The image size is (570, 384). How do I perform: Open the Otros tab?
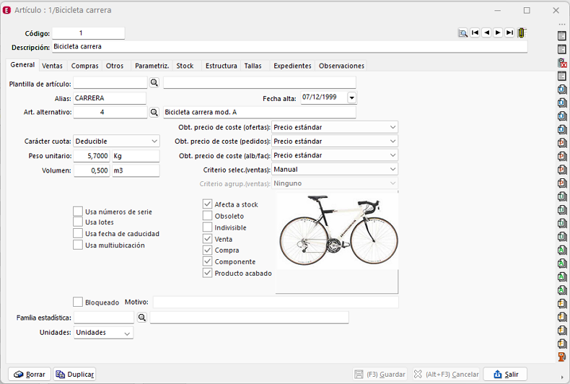115,66
